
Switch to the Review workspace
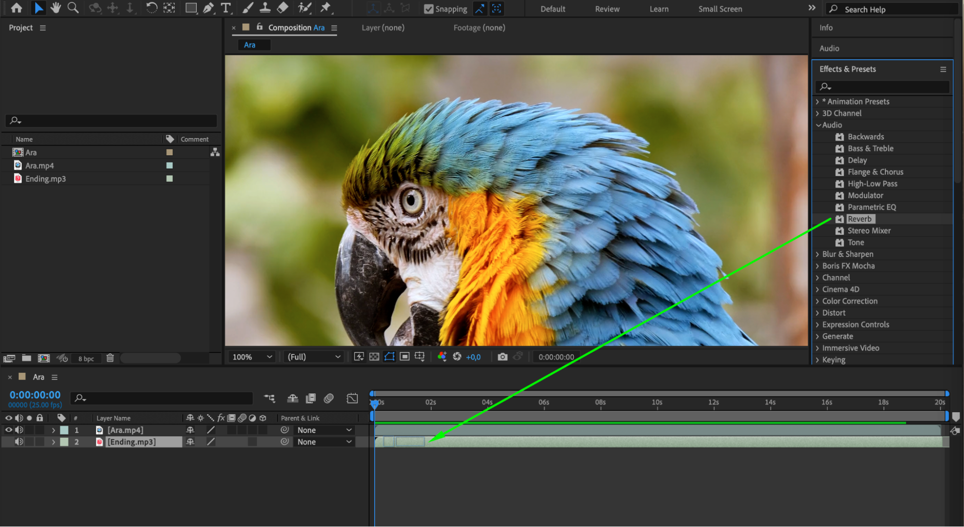607,9
